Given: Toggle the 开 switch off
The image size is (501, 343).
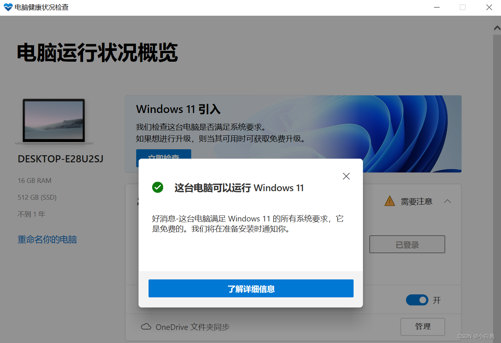Looking at the screenshot, I should 417,300.
